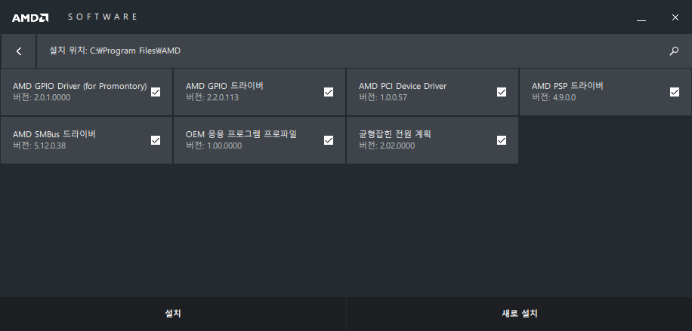Toggle AMD SMBus 드라이버 checkbox
The width and height of the screenshot is (692, 331).
point(156,140)
